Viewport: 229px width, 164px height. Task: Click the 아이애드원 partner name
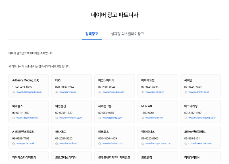[148, 80]
